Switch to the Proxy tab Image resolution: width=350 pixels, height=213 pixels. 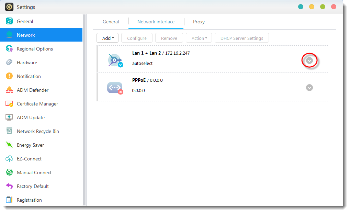coord(199,22)
